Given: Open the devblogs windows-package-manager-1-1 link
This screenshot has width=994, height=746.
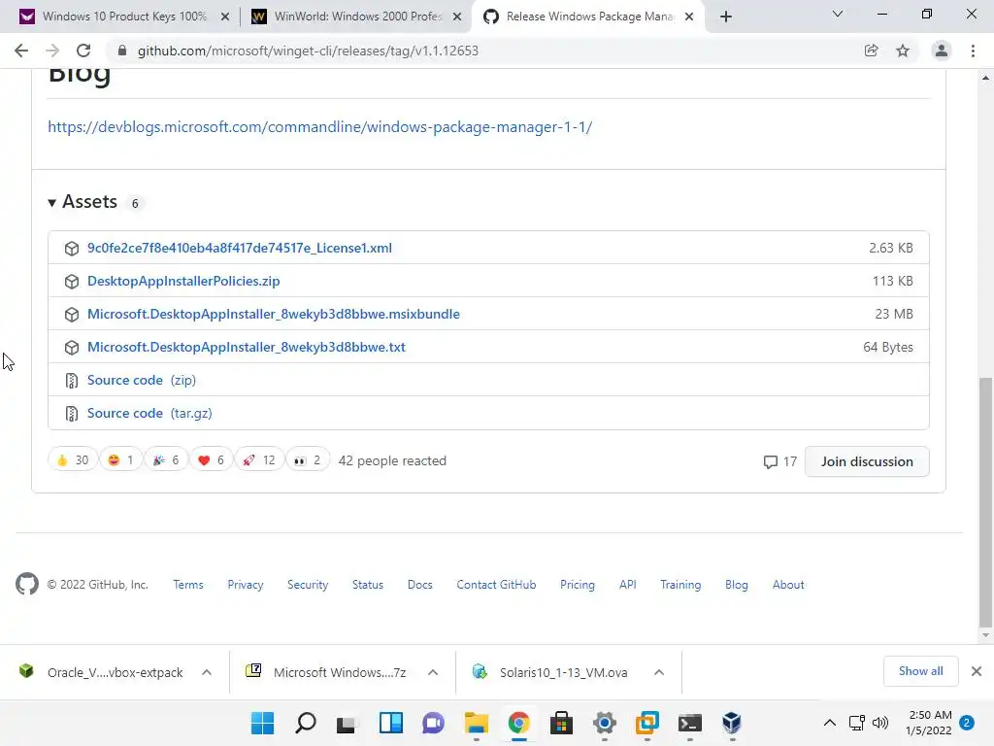Looking at the screenshot, I should 320,127.
